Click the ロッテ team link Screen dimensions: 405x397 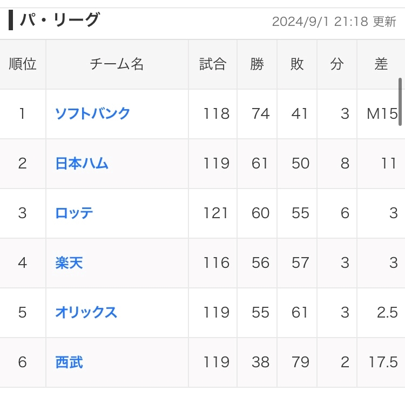pos(74,213)
